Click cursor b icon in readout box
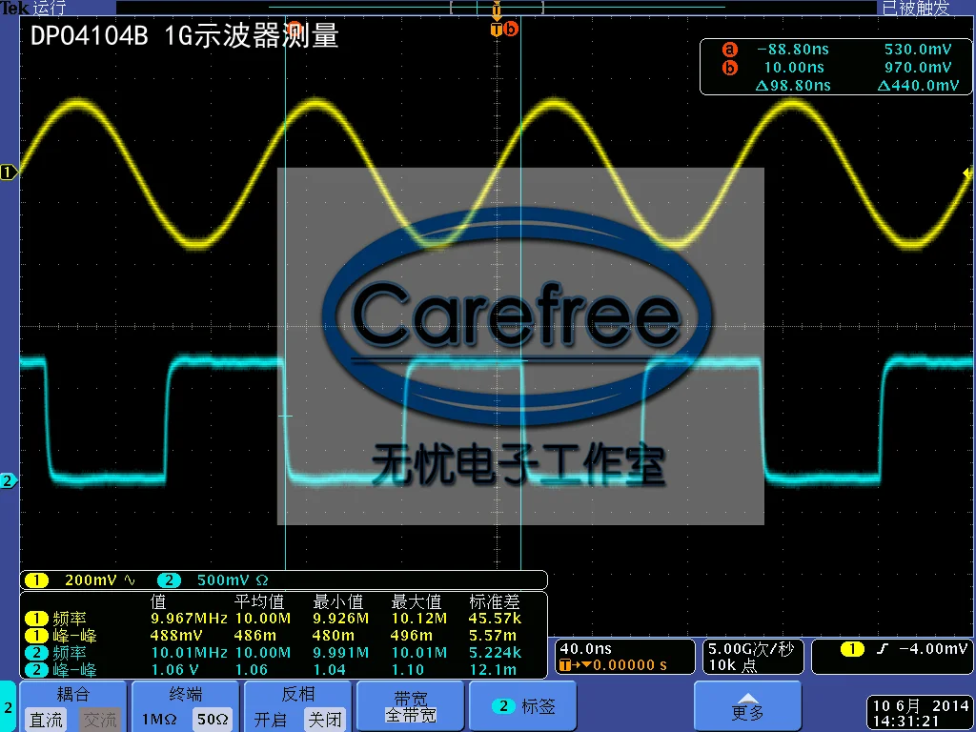Viewport: 976px width, 732px height. pyautogui.click(x=729, y=68)
